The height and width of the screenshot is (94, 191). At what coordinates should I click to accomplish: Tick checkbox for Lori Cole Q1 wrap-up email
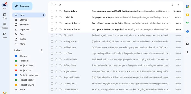[52, 17]
